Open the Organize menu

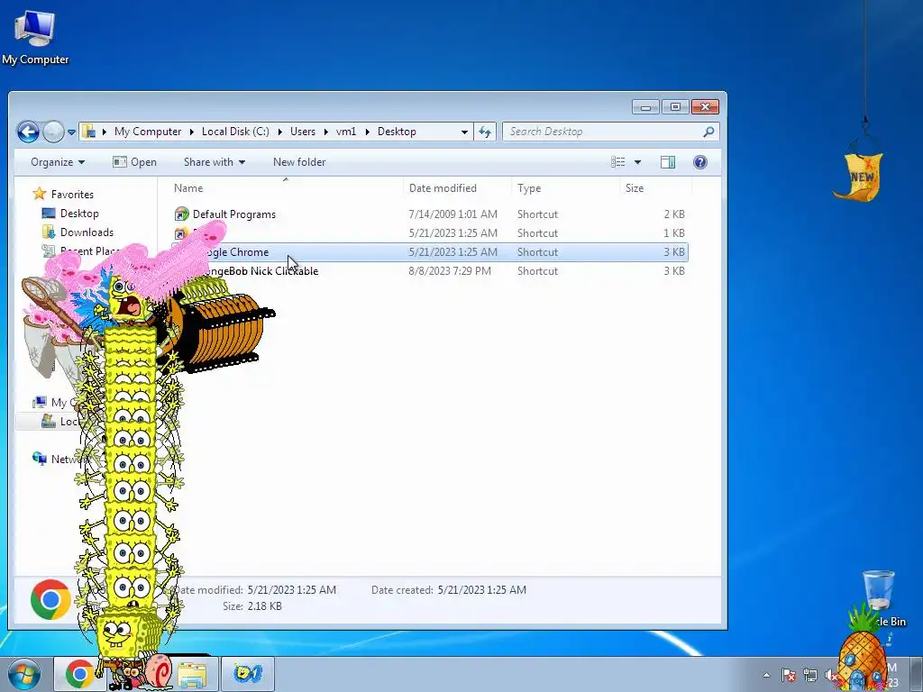coord(58,162)
